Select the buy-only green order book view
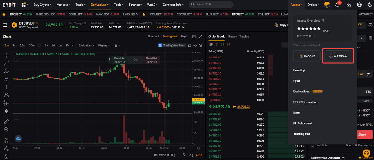The width and height of the screenshot is (374, 160). [223, 45]
